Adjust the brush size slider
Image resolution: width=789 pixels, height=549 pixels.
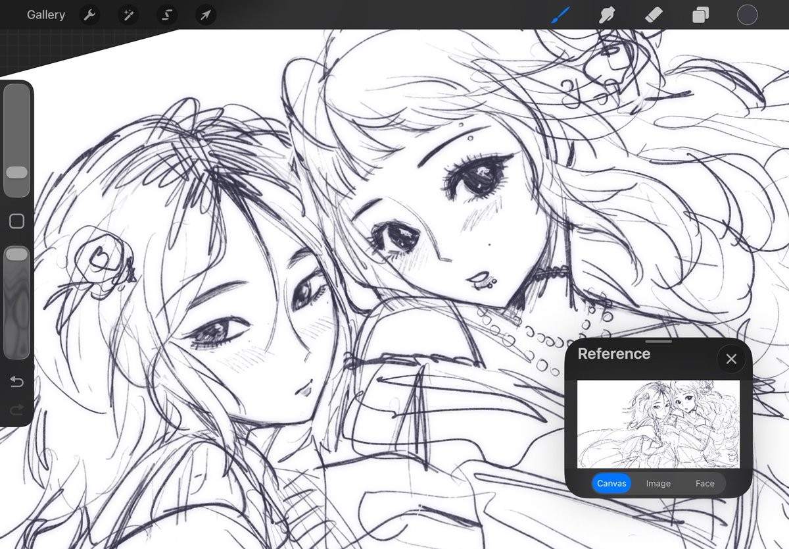click(16, 140)
